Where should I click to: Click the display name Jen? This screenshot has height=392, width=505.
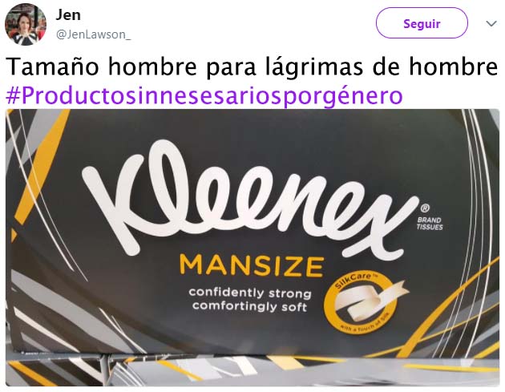click(x=68, y=14)
